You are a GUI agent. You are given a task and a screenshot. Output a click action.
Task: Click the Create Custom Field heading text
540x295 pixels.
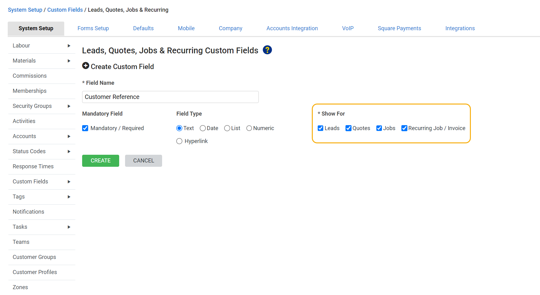click(x=122, y=67)
